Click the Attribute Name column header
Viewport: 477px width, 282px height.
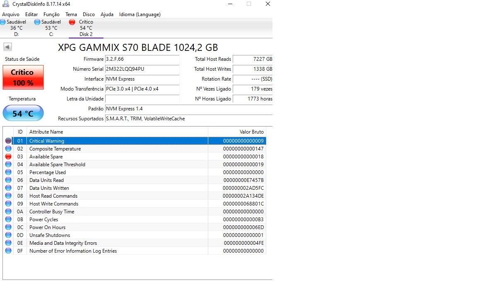117,132
